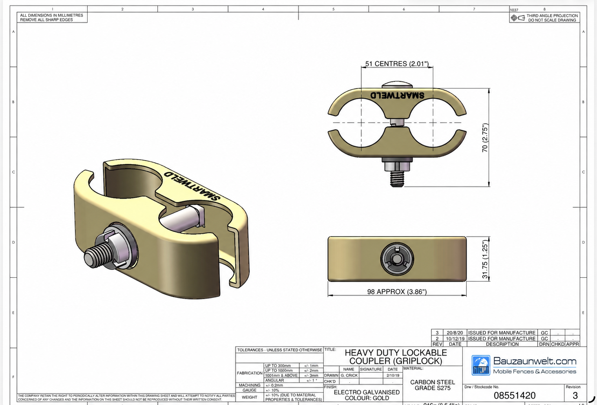Click the 'APPR' revision table header
Image resolution: width=597 pixels, height=405 pixels.
[x=572, y=344]
